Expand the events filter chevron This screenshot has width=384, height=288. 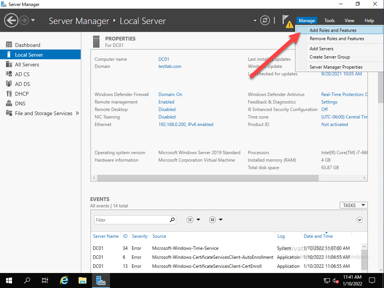(359, 220)
